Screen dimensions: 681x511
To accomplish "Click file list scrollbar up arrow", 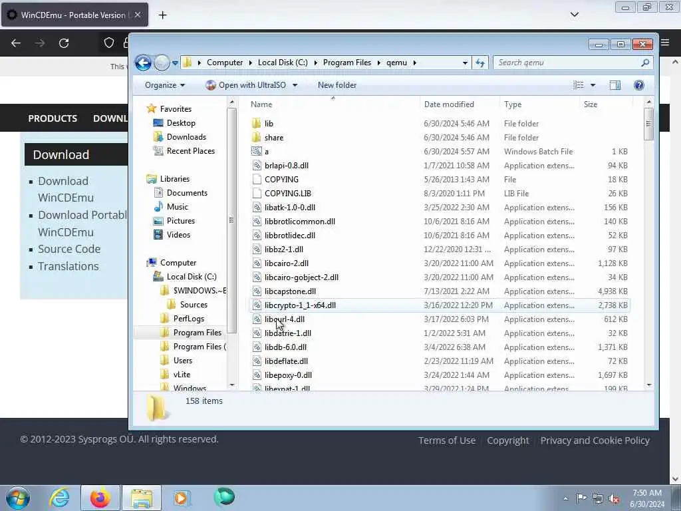I will (649, 102).
